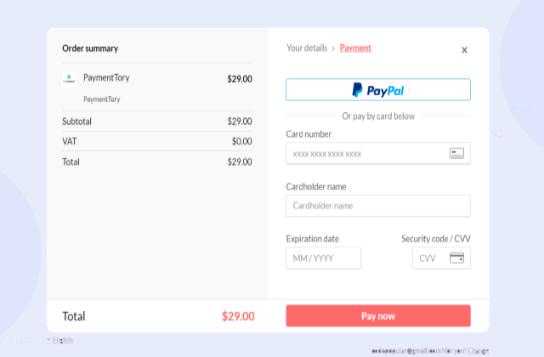The image size is (544, 357).
Task: Click the MM / YYYY expiration field
Action: tap(324, 258)
